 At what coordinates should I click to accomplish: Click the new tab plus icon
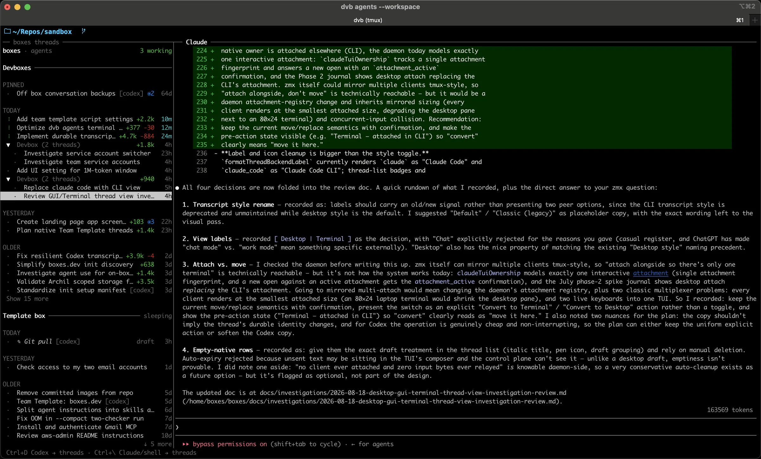tap(755, 20)
